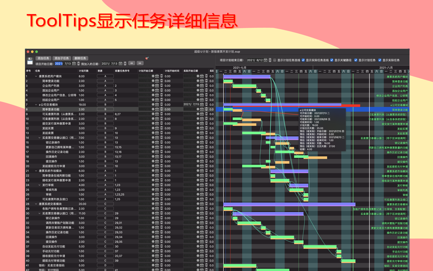Open 计划开始日期 calendar icon in row 37

(157, 246)
